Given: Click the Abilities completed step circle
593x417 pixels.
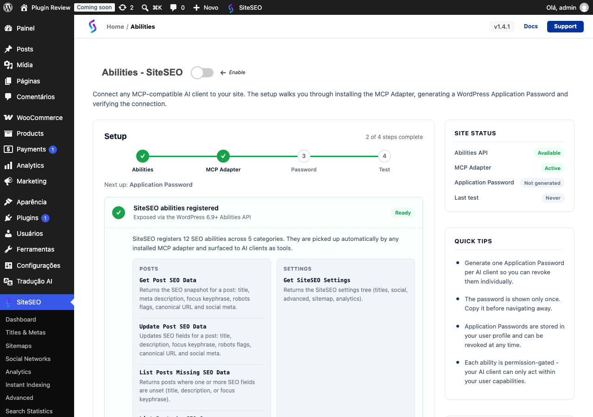Looking at the screenshot, I should pos(143,156).
